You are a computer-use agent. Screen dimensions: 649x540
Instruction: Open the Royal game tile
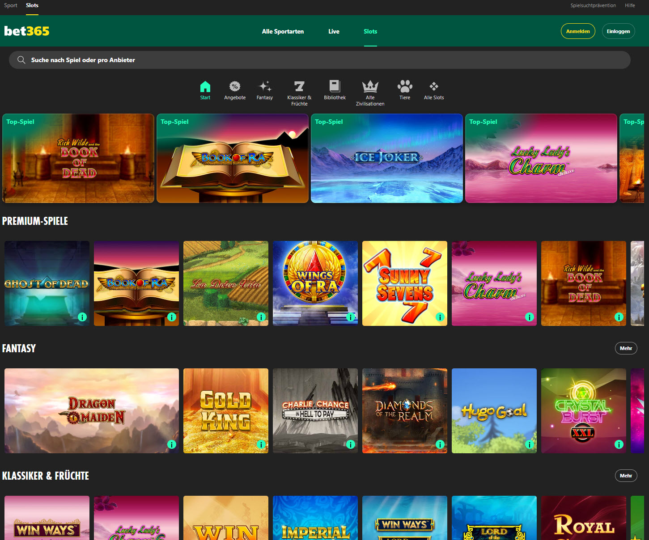click(584, 518)
